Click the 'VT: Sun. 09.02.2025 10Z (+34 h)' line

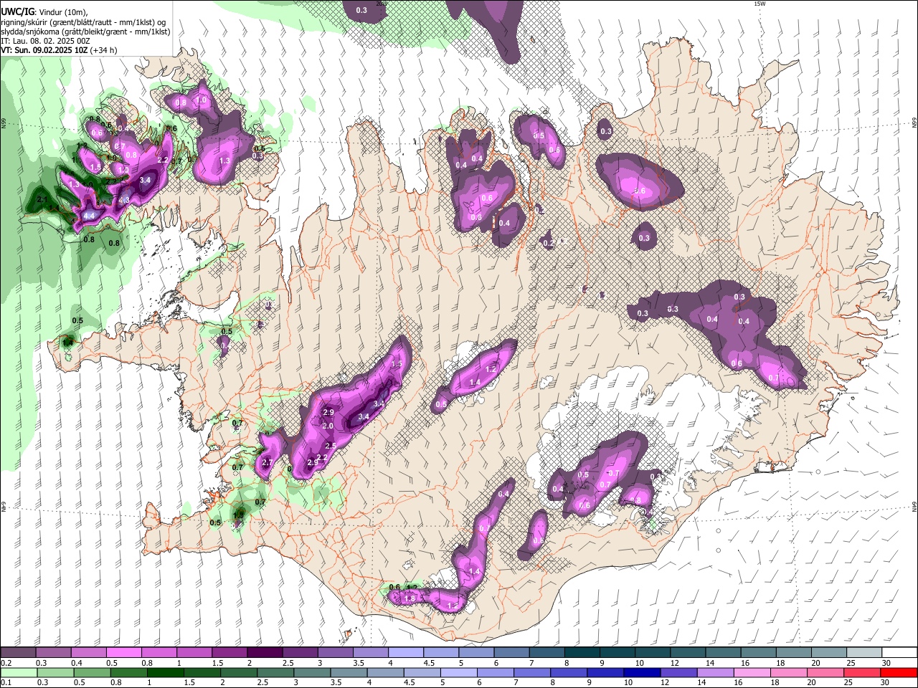click(59, 50)
